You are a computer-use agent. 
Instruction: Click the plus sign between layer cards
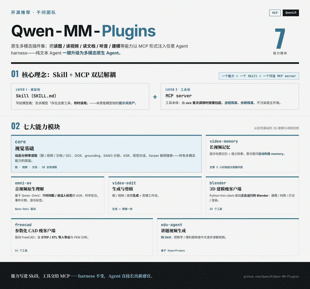(155, 97)
